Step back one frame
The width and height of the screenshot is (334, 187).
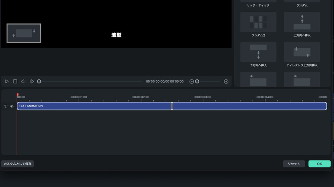pyautogui.click(x=23, y=81)
